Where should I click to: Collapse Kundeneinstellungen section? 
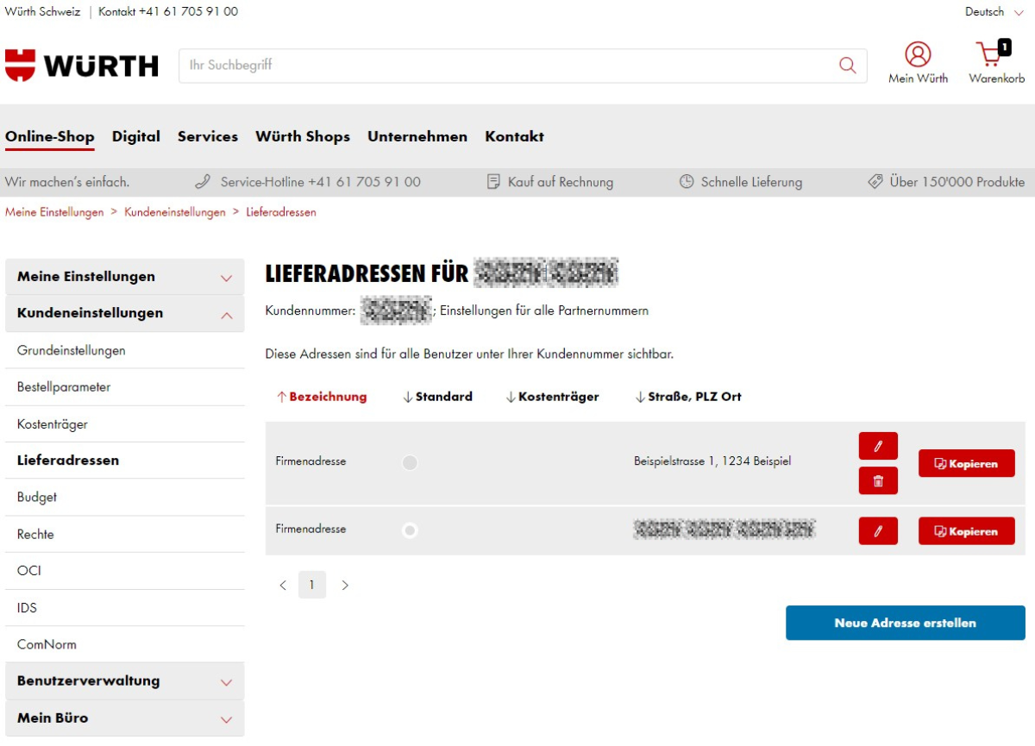point(125,313)
